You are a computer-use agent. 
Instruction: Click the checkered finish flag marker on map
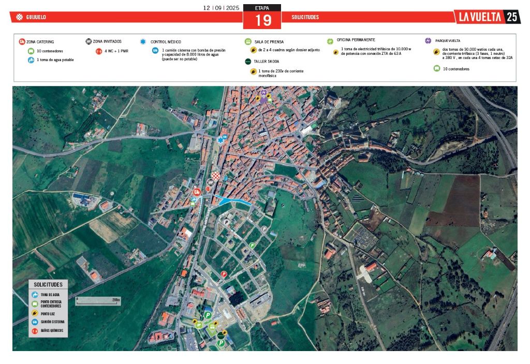[x=216, y=176]
